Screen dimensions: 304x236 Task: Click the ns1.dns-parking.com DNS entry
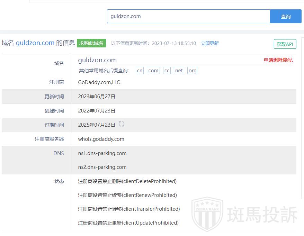click(102, 153)
